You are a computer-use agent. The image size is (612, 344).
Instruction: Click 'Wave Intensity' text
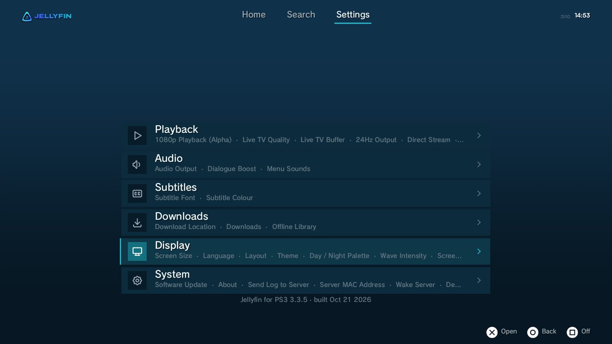tap(403, 256)
